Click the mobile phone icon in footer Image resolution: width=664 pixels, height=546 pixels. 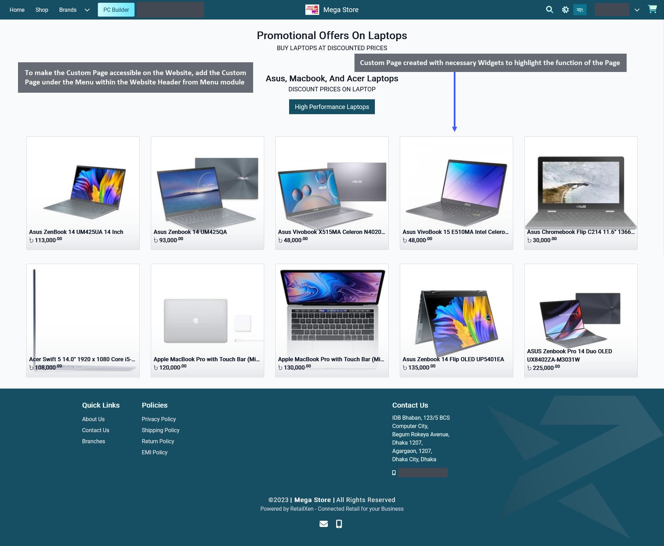point(339,524)
